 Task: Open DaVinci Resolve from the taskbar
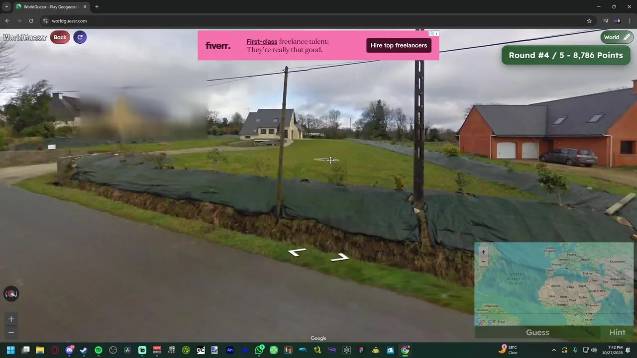click(x=127, y=350)
